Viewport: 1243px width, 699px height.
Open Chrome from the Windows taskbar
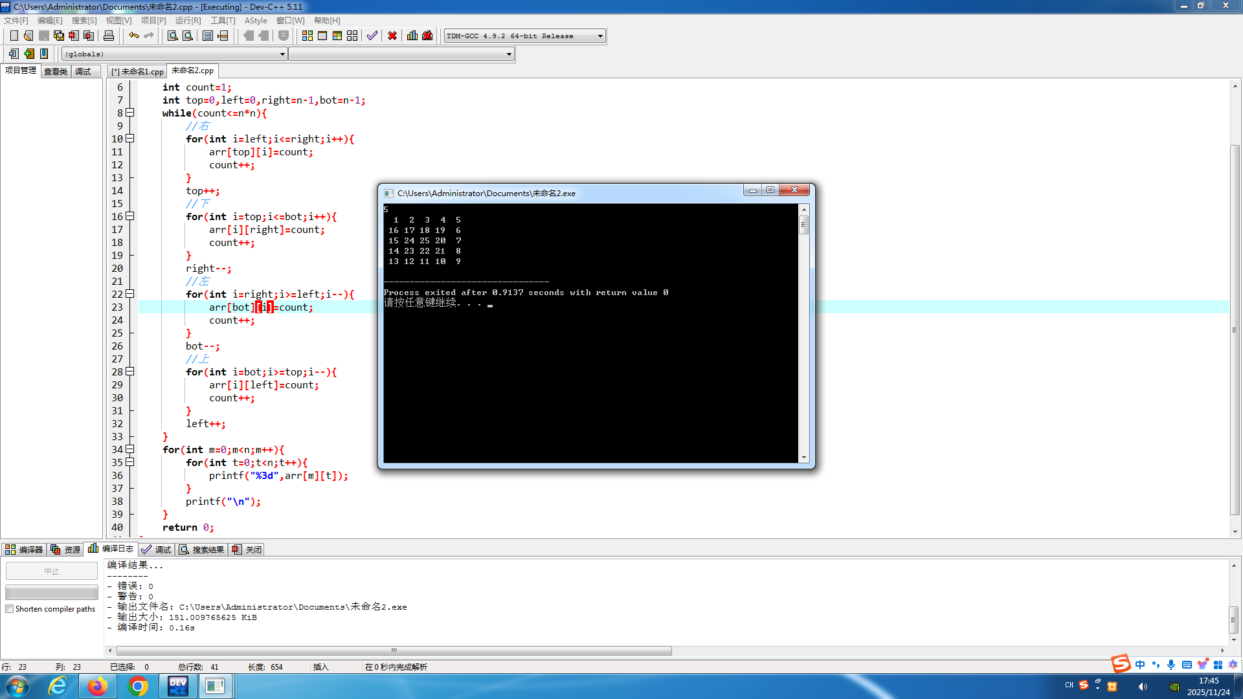pyautogui.click(x=137, y=685)
